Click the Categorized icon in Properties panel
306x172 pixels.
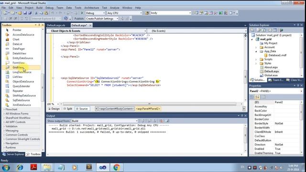point(252,97)
